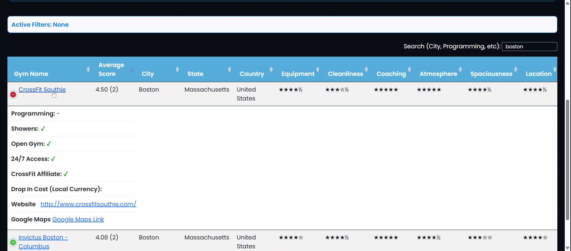571x251 pixels.
Task: Click the Showers checkmark
Action: pos(43,129)
